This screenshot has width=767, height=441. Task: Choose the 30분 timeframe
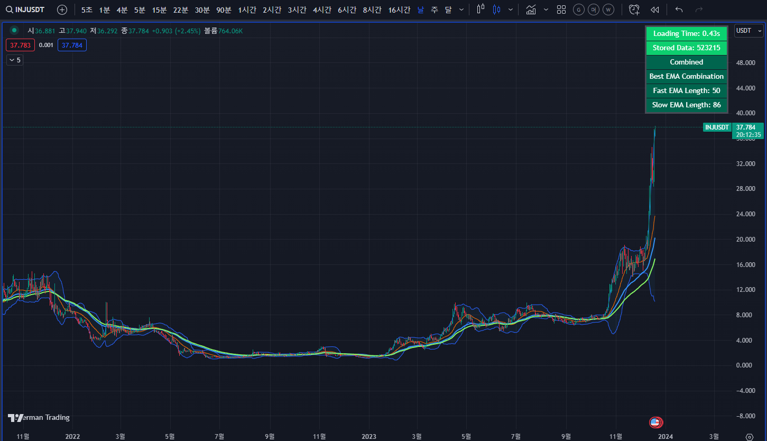[202, 10]
